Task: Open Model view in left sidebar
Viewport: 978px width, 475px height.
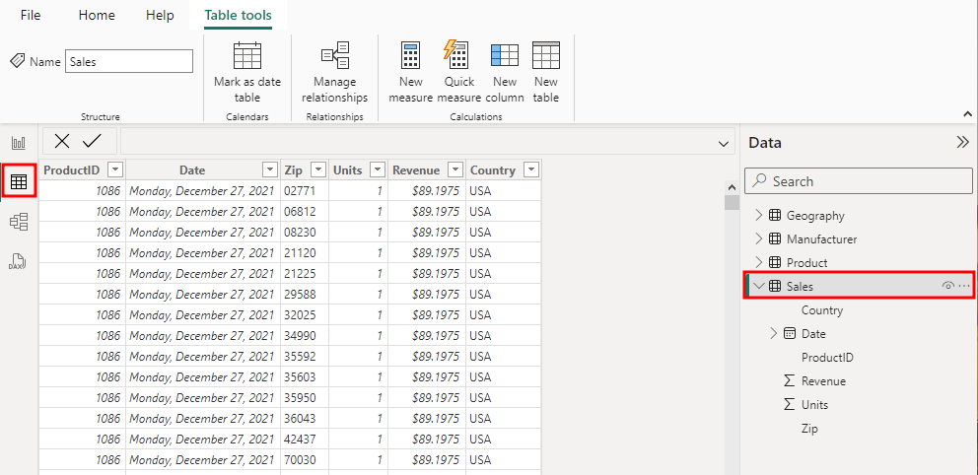Action: coord(18,222)
